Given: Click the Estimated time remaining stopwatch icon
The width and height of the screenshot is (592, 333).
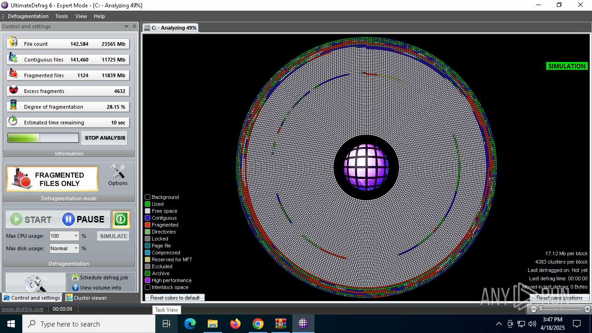Looking at the screenshot, I should (x=13, y=121).
